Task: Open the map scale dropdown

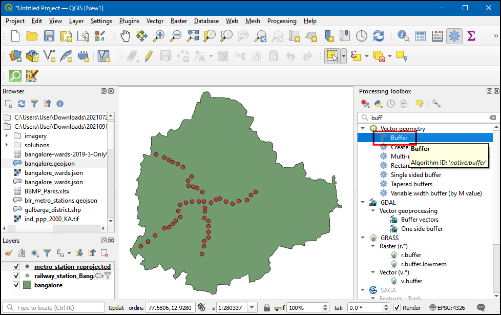Action: tap(253, 307)
